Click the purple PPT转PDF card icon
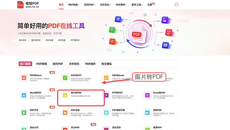Image resolution: width=230 pixels, height=130 pixels. coord(106,95)
